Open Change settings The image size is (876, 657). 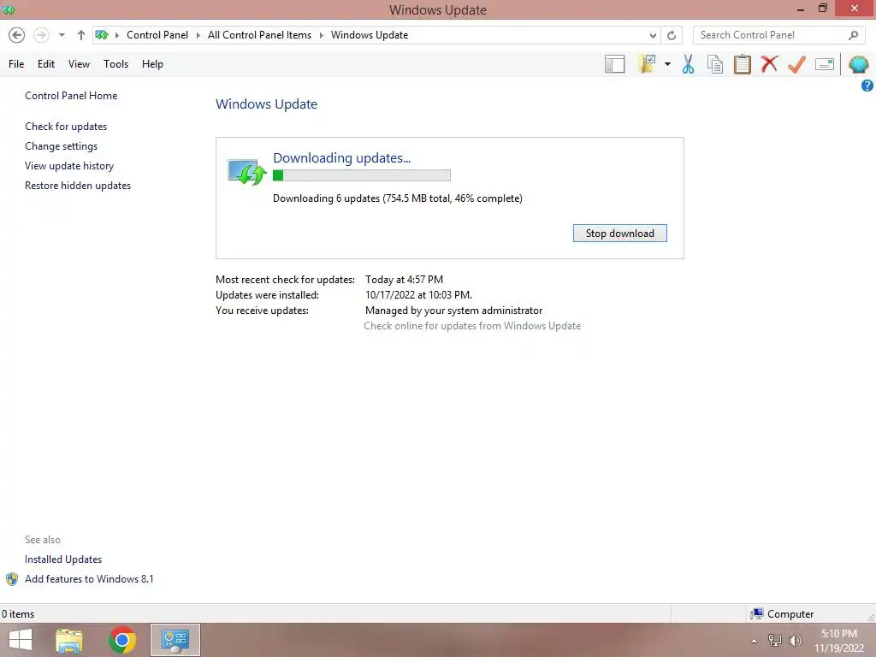[x=61, y=145]
